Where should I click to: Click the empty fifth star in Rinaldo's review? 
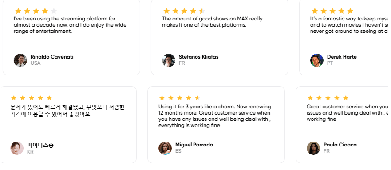54,11
